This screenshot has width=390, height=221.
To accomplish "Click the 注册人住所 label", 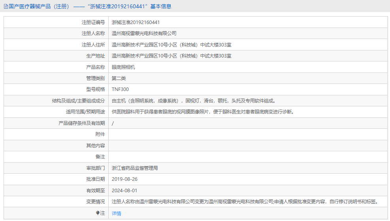I will pos(93,45).
